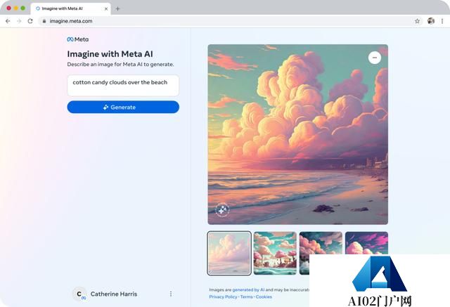Click the lock icon in the address bar
The width and height of the screenshot is (450, 307).
(44, 21)
